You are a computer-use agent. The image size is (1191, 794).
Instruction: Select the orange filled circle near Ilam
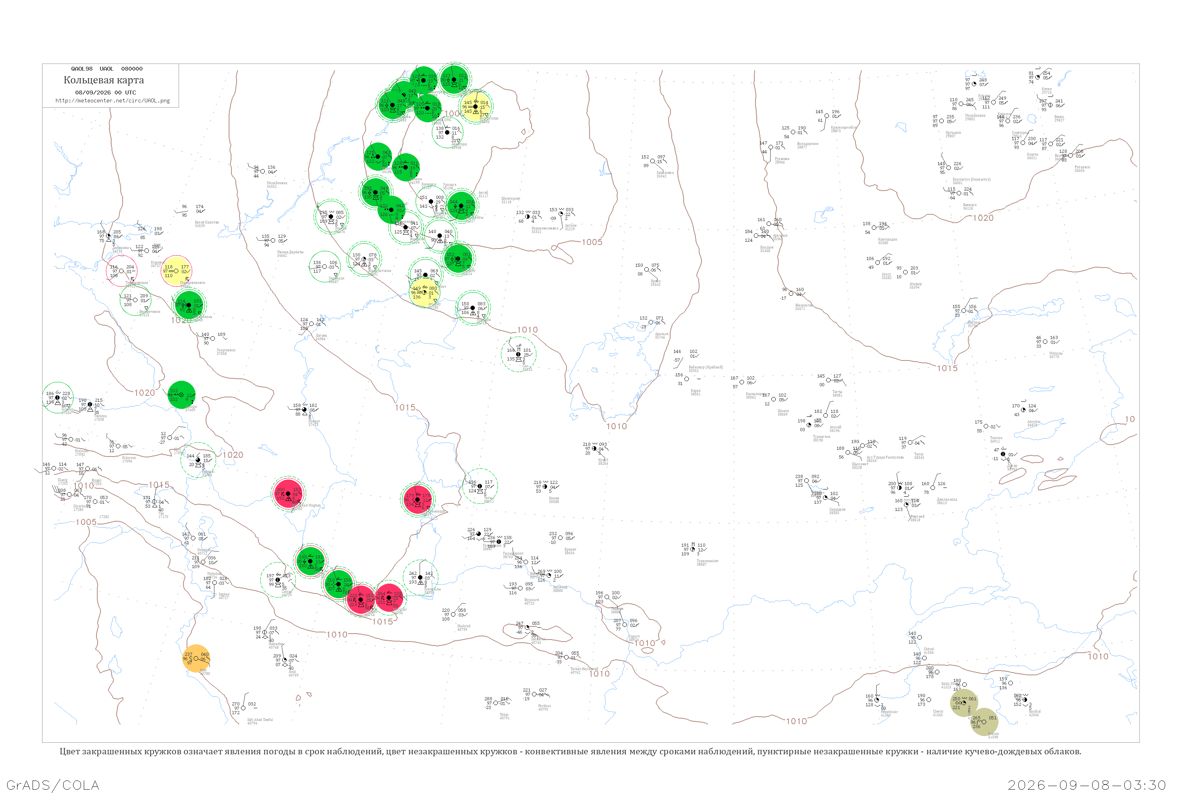pyautogui.click(x=197, y=658)
